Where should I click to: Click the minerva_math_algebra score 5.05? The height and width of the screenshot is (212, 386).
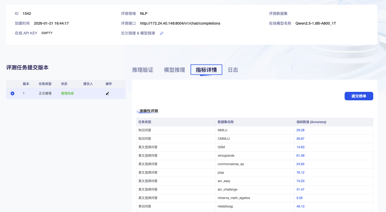(x=299, y=198)
